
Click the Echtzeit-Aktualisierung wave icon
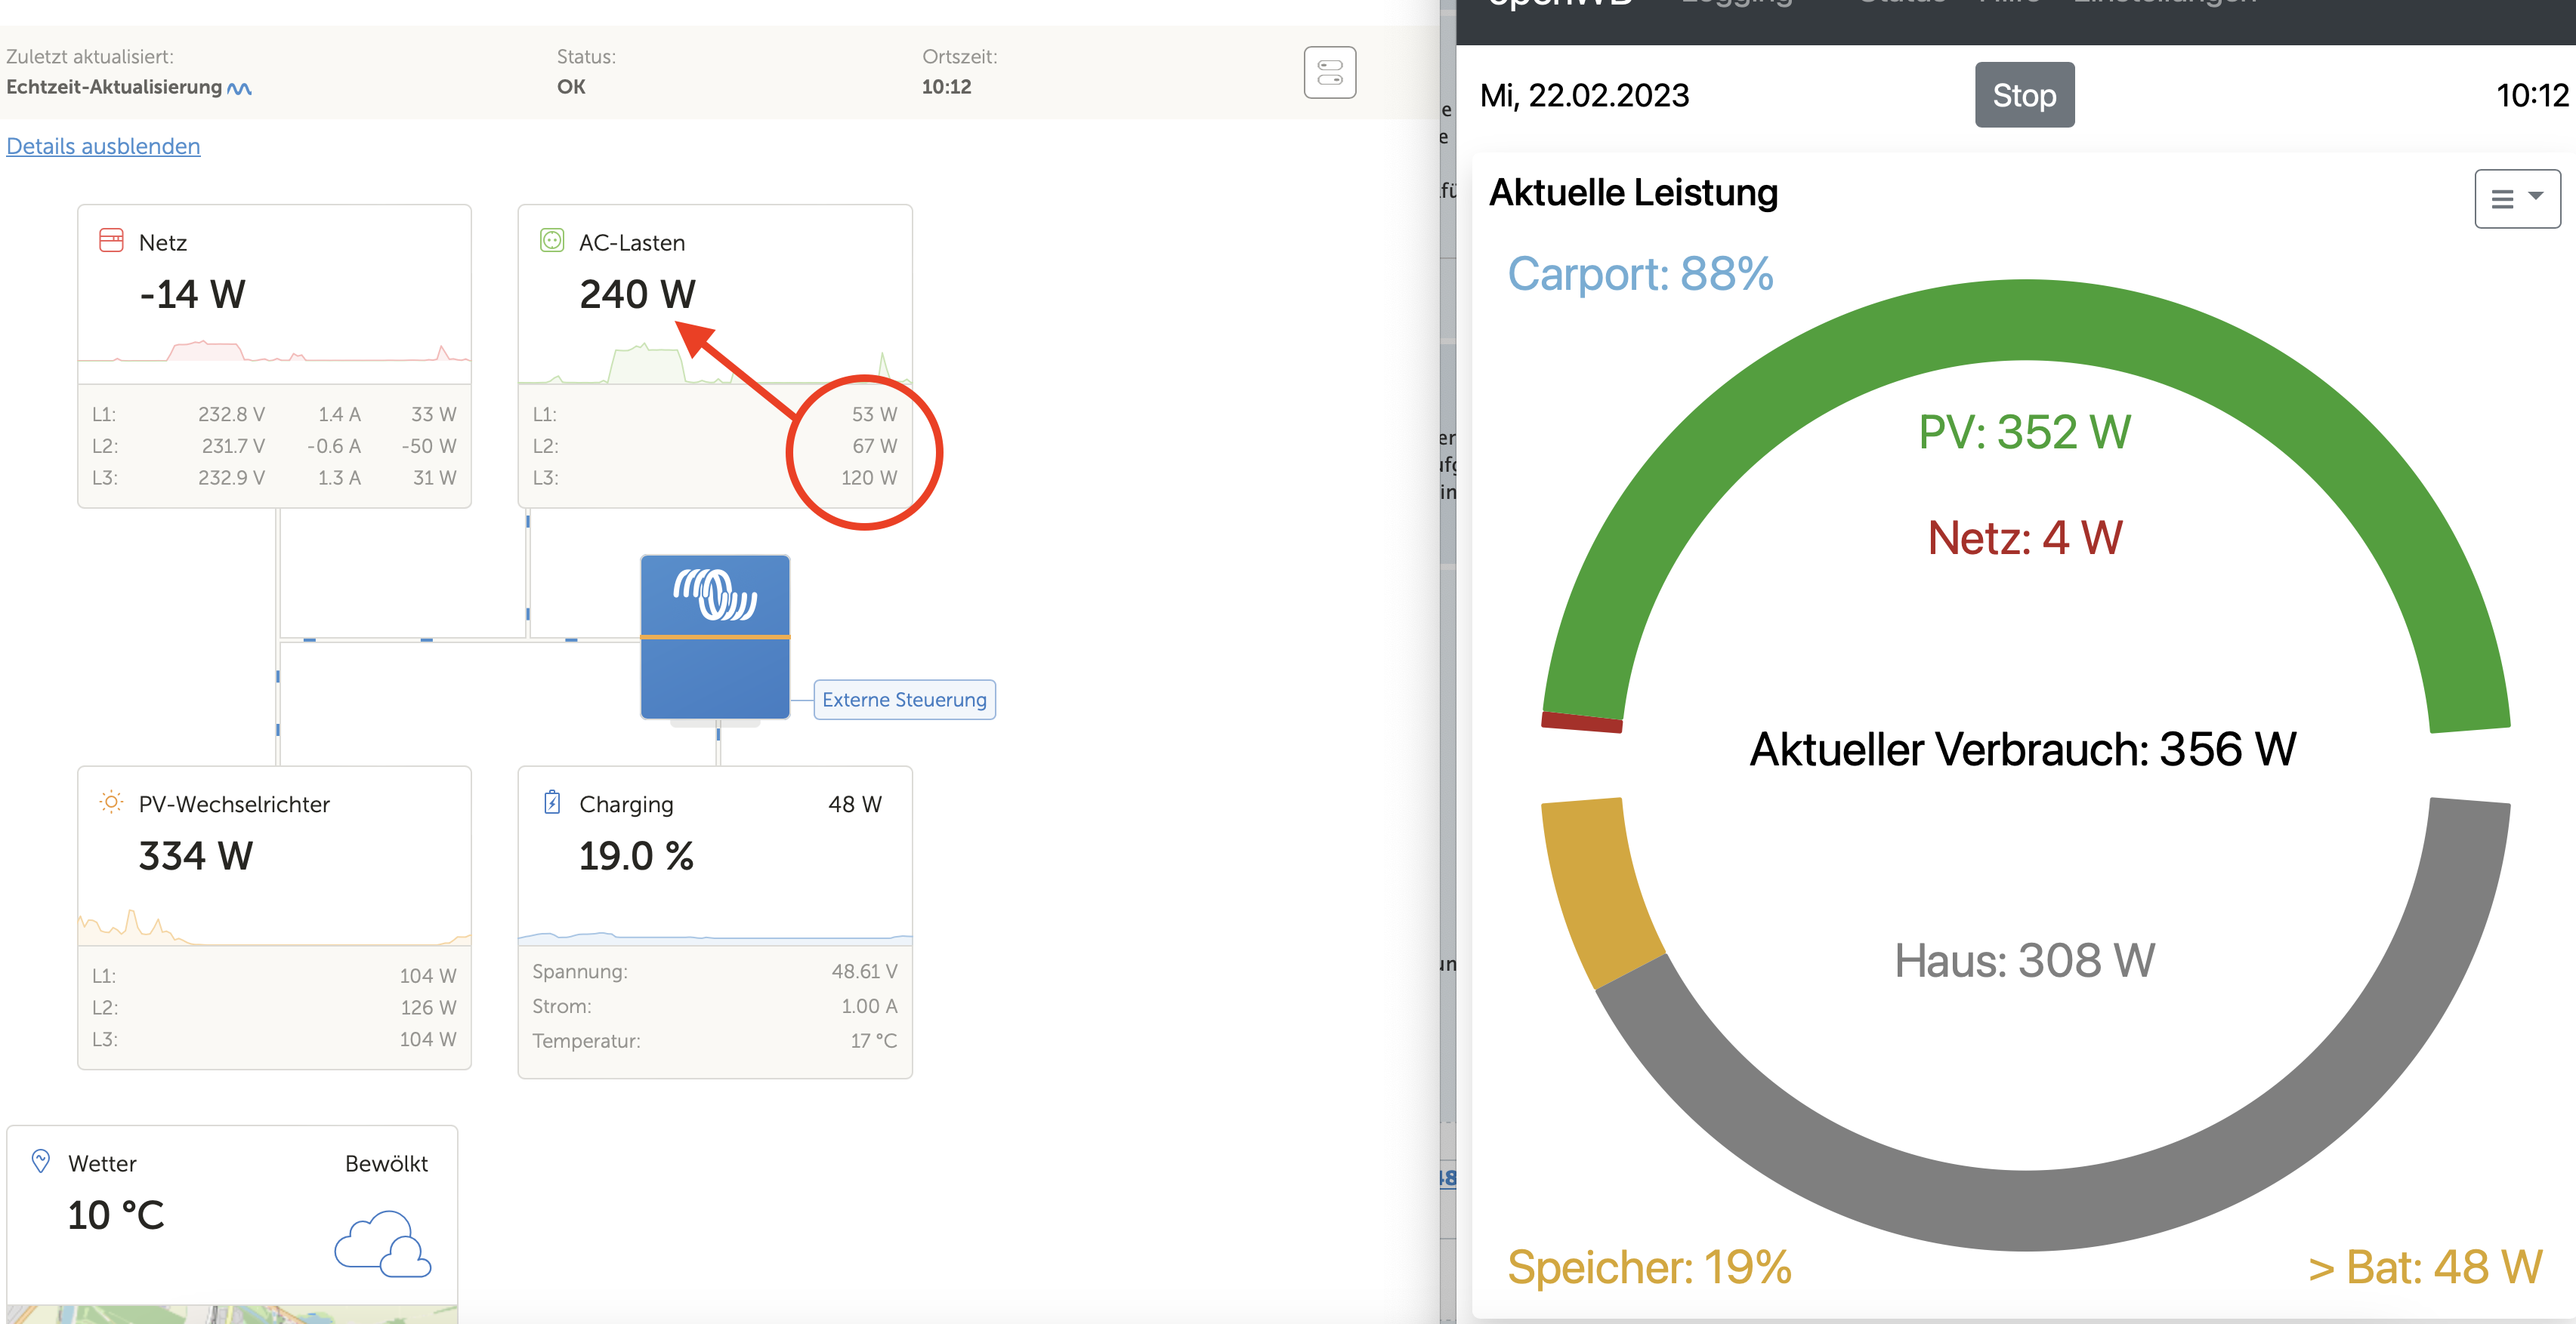(x=240, y=89)
